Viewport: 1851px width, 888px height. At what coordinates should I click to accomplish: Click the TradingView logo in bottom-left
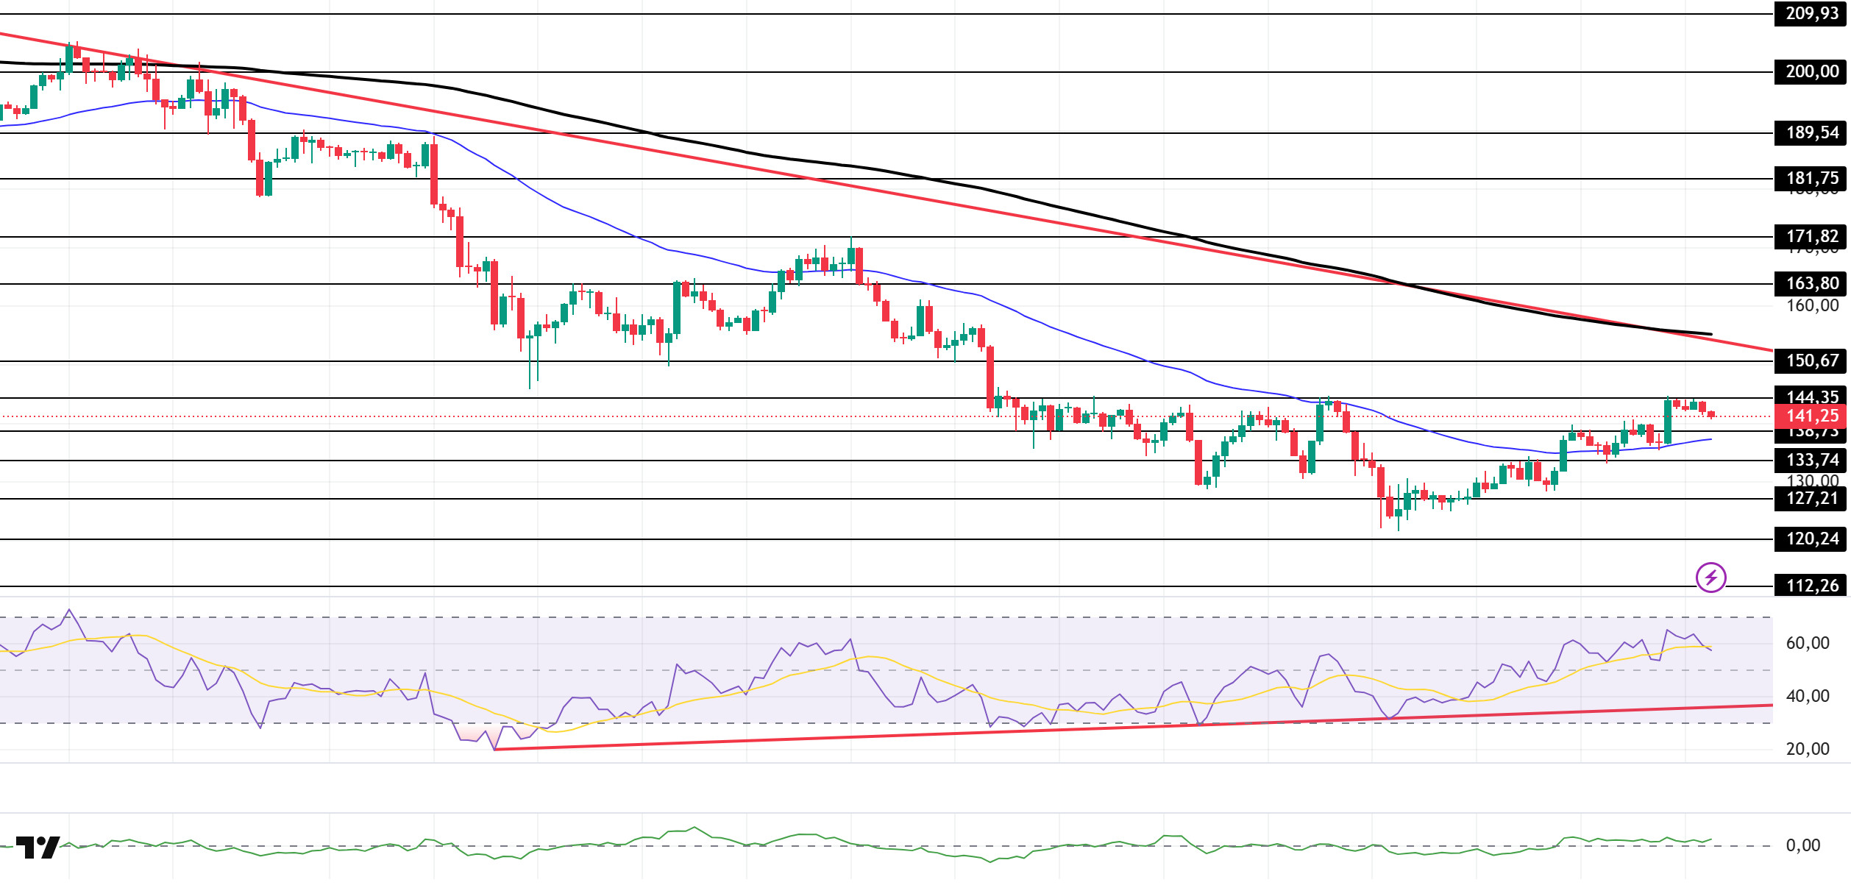click(x=38, y=848)
